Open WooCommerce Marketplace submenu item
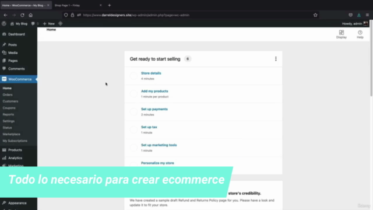 click(x=12, y=134)
